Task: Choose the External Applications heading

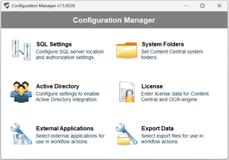Action: [64, 128]
